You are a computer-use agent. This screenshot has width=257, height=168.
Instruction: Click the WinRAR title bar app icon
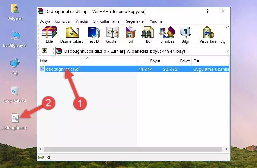[41, 11]
